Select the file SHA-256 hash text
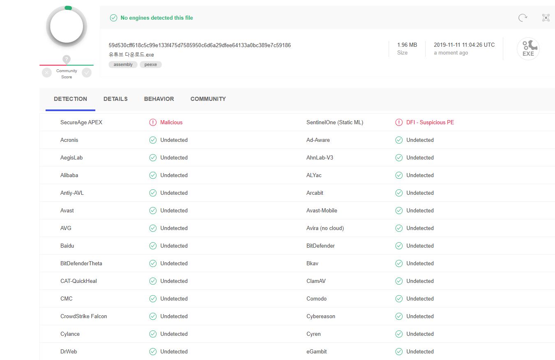 point(200,45)
